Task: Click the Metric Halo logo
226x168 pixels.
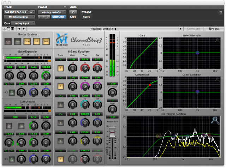Action: click(62, 40)
